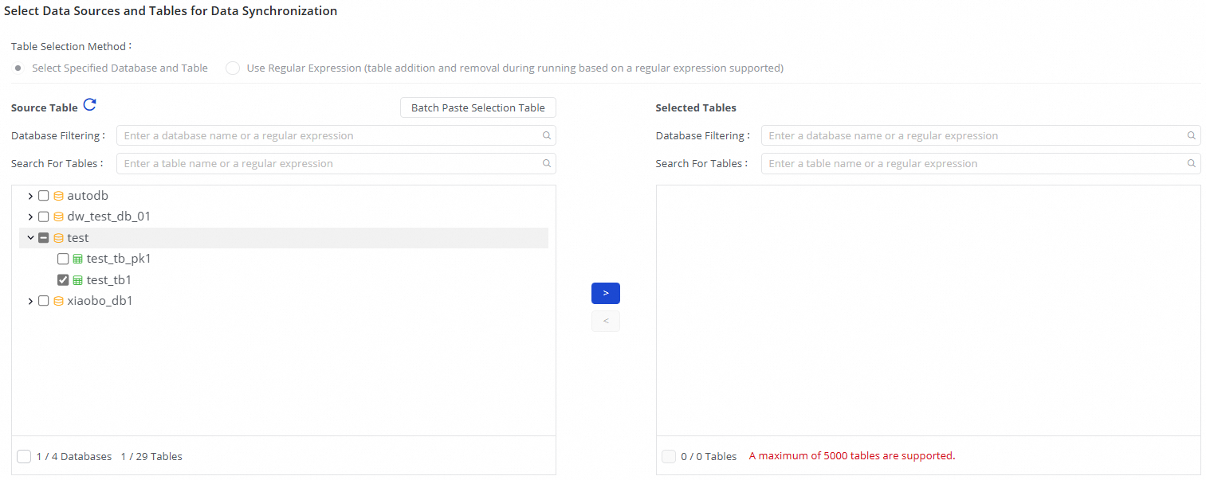Click search icon in selected Search For Tables
Image resolution: width=1206 pixels, height=480 pixels.
coord(1192,163)
